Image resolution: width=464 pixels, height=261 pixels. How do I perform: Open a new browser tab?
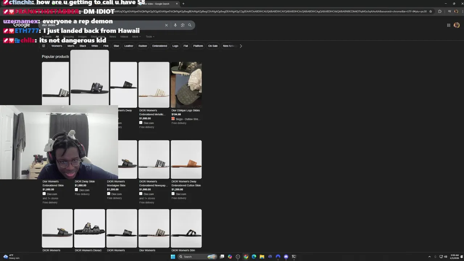tap(183, 4)
